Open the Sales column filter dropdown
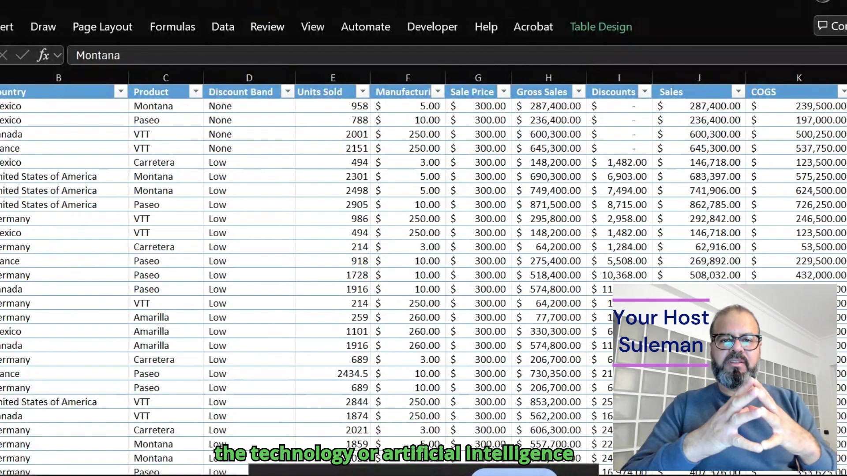 [x=738, y=92]
